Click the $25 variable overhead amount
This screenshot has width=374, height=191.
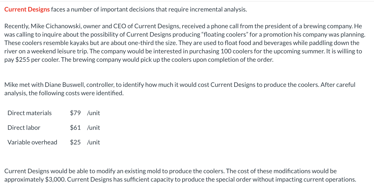click(75, 142)
